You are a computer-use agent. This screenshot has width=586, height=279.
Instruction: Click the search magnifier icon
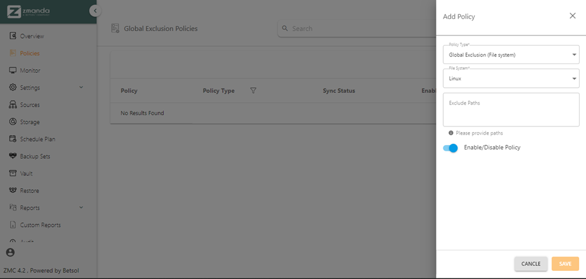(285, 29)
